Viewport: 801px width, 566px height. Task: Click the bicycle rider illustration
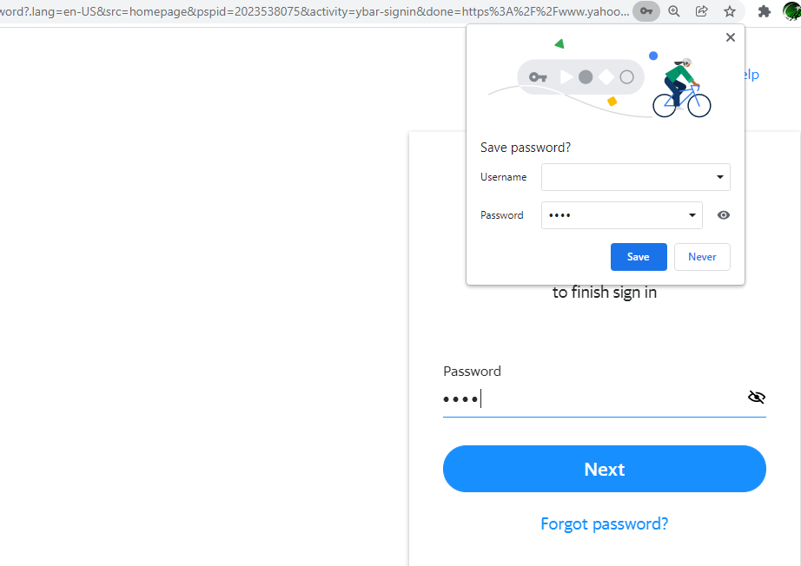(682, 89)
